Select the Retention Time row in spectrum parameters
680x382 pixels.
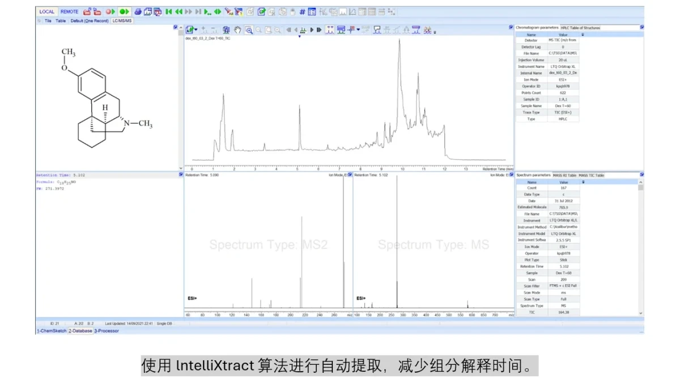coord(547,266)
